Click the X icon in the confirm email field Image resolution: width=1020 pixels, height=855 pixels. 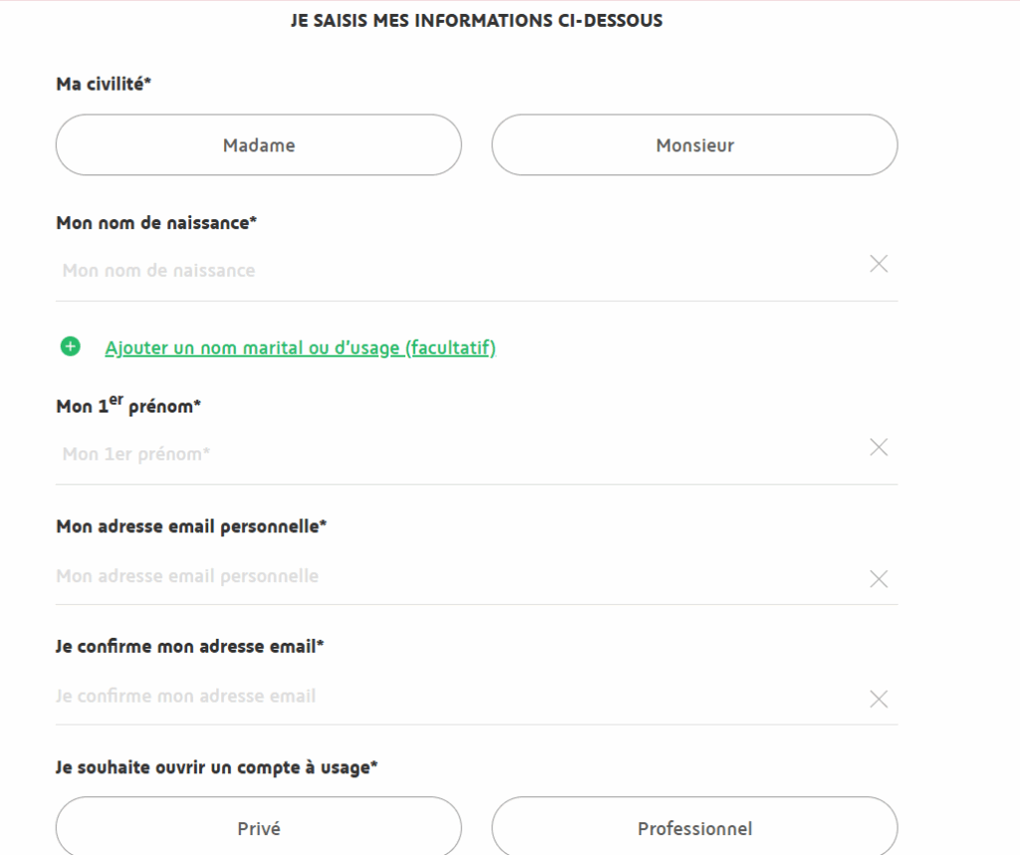point(879,699)
